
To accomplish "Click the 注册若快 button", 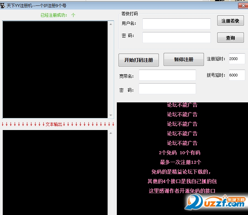I will 231,20.
